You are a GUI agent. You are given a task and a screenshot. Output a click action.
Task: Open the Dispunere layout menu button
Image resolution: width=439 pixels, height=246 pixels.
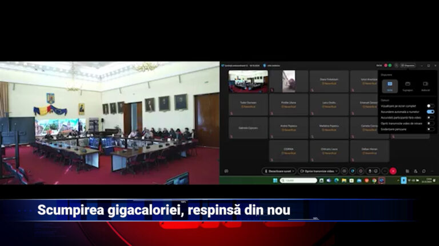point(408,65)
